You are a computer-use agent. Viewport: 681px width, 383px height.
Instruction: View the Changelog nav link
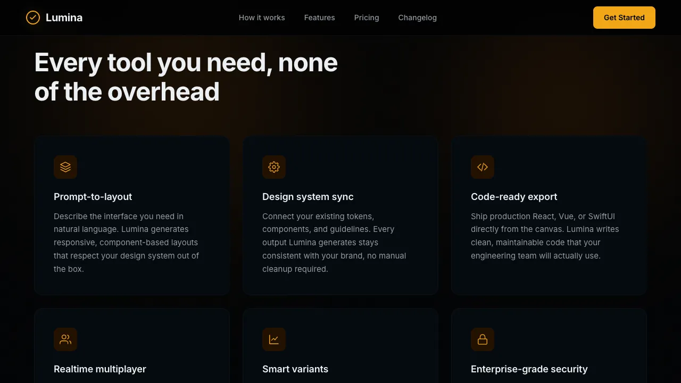click(418, 18)
